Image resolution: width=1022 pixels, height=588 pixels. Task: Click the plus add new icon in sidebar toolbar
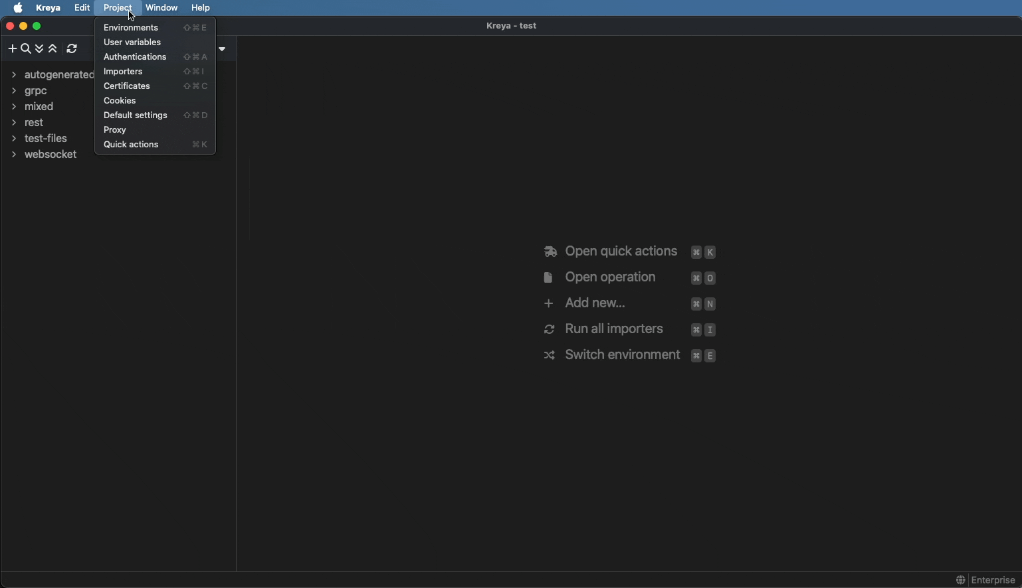pos(12,49)
